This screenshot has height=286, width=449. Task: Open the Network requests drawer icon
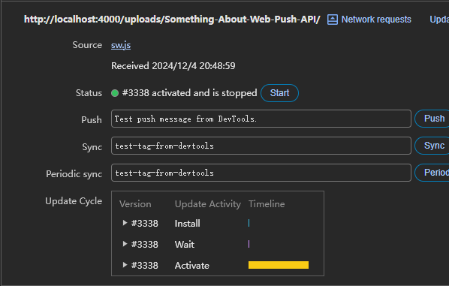[332, 20]
